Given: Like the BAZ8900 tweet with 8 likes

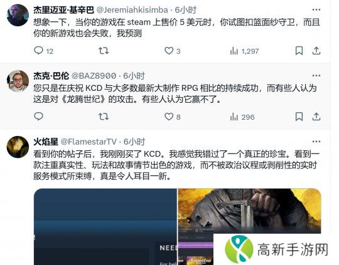Looking at the screenshot, I should (x=172, y=117).
